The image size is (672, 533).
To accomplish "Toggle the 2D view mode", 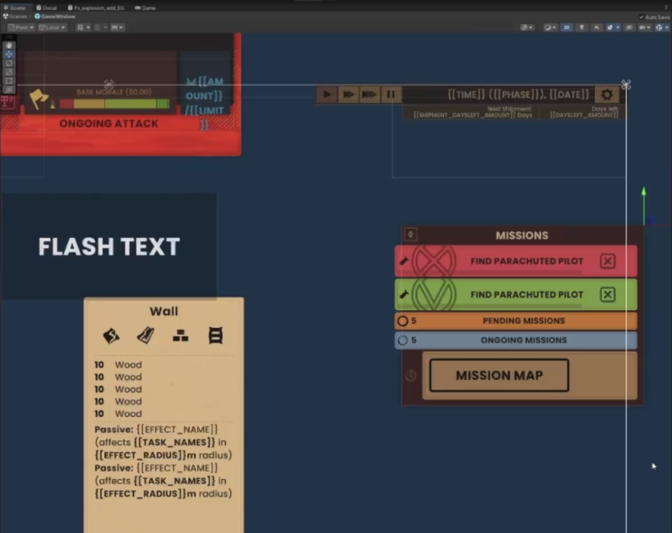I will [566, 27].
